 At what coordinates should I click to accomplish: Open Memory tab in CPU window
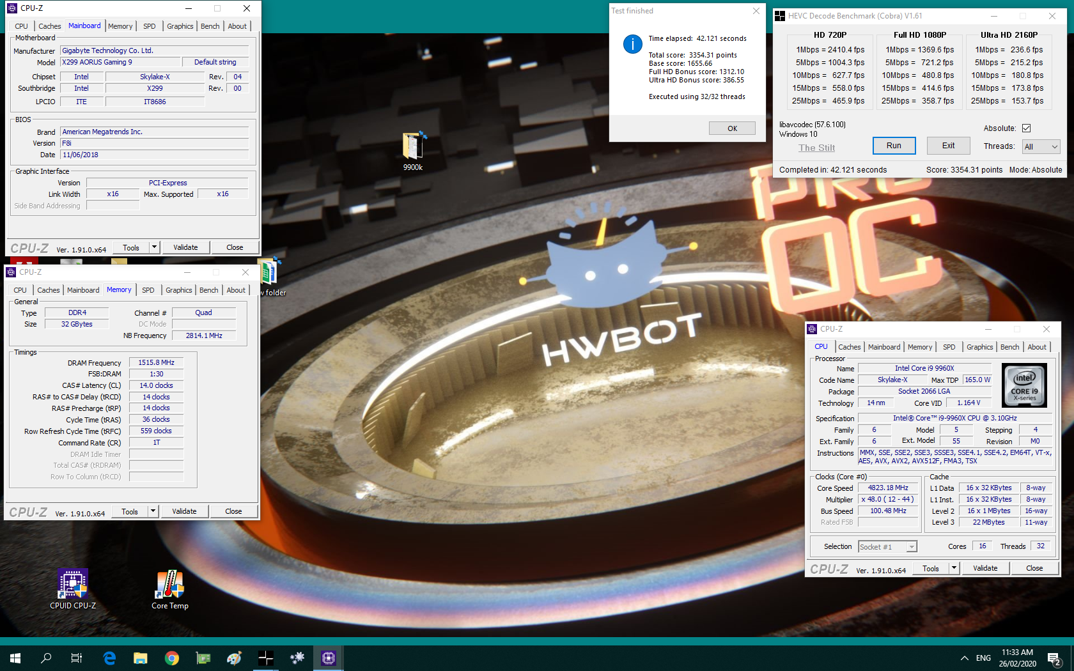tap(920, 347)
